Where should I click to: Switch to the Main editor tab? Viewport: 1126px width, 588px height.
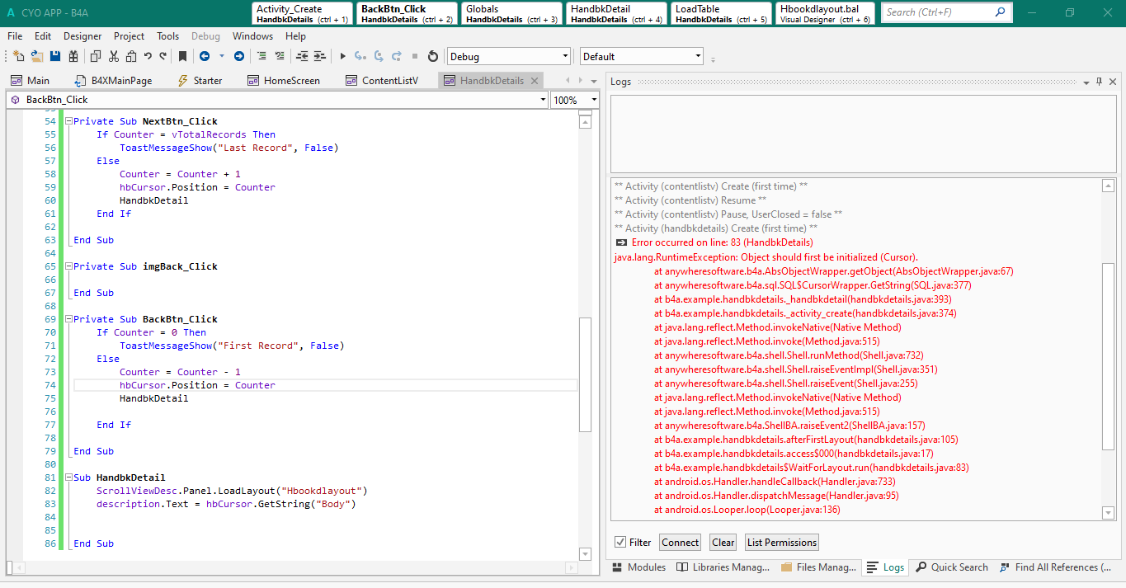[31, 80]
